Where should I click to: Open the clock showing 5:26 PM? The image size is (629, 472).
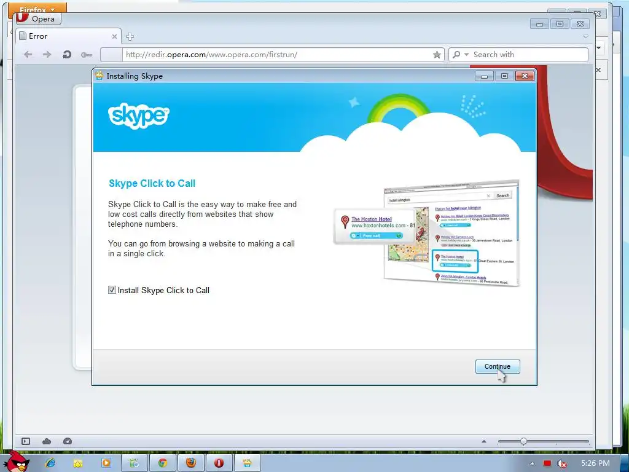coord(595,463)
